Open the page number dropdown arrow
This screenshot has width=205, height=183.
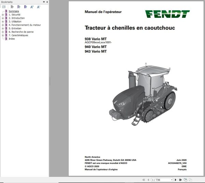pyautogui.click(x=172, y=180)
